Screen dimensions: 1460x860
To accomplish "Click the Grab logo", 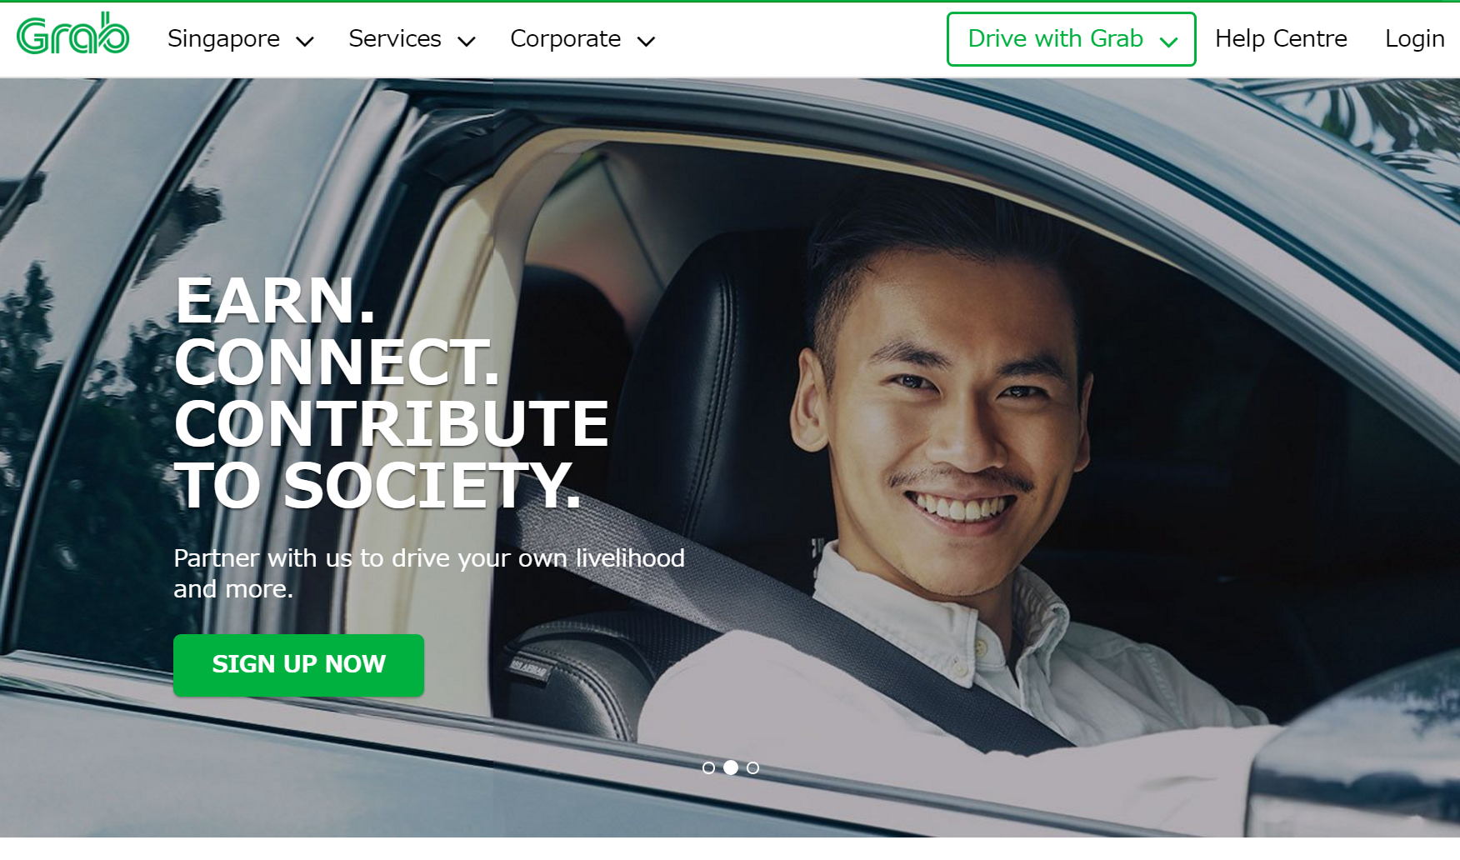I will [73, 34].
